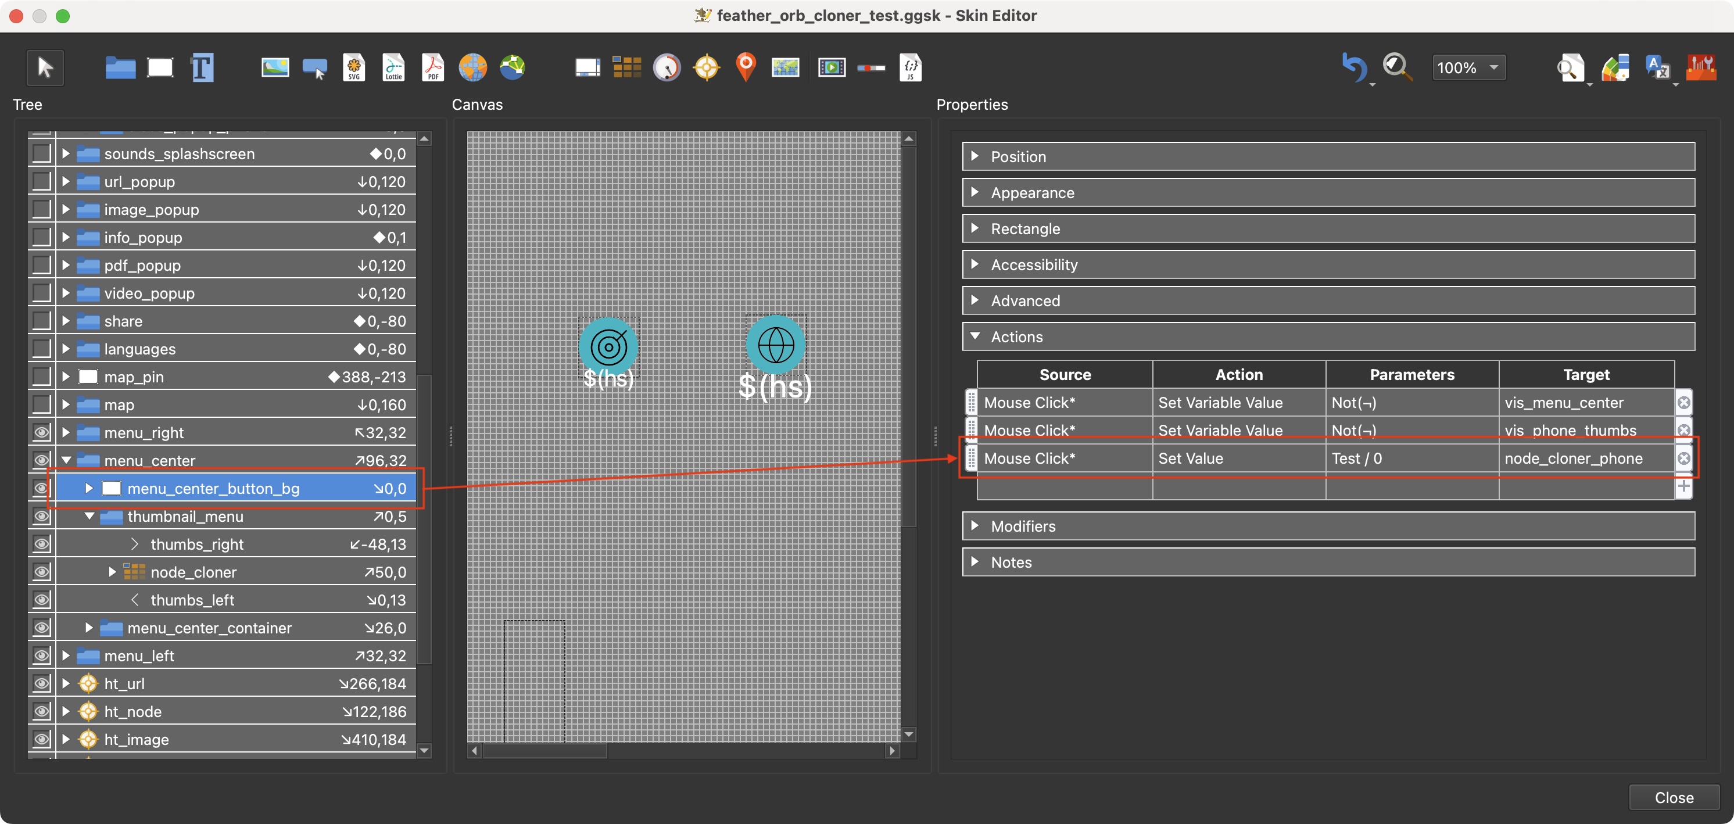1734x824 pixels.
Task: Click the vis_phone_thumbs target cell
Action: pos(1586,430)
